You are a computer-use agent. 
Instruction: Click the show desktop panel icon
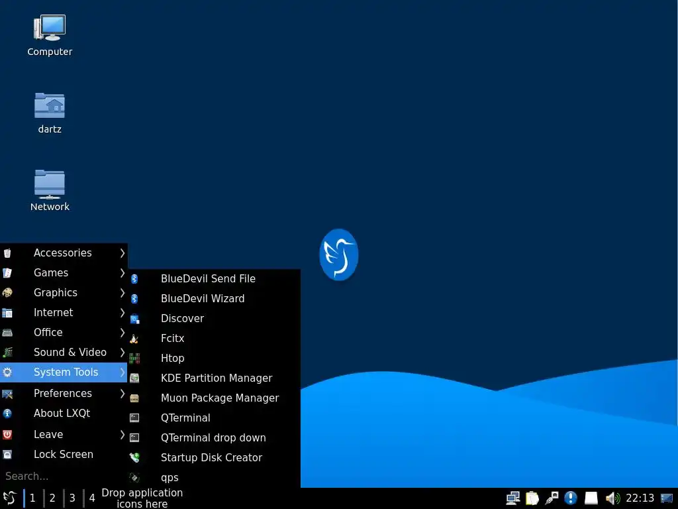point(667,498)
